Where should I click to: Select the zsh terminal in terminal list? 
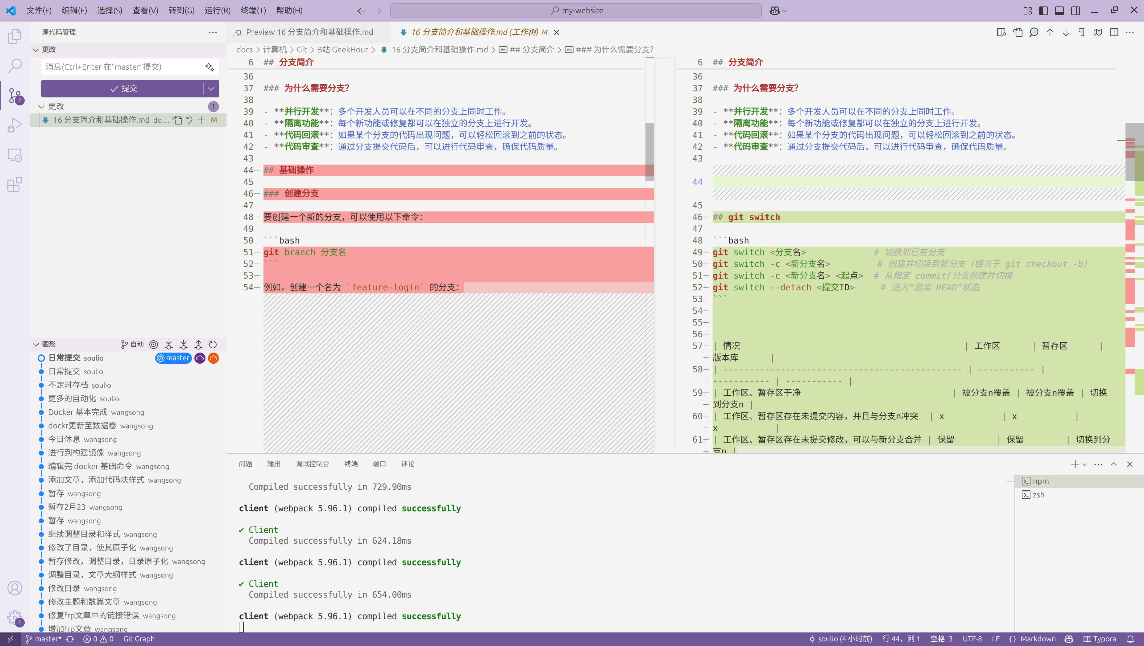1079,495
